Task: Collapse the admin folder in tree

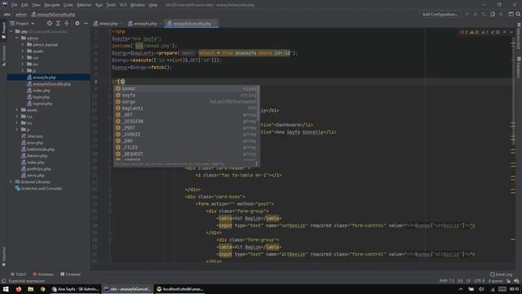Action: point(17,38)
